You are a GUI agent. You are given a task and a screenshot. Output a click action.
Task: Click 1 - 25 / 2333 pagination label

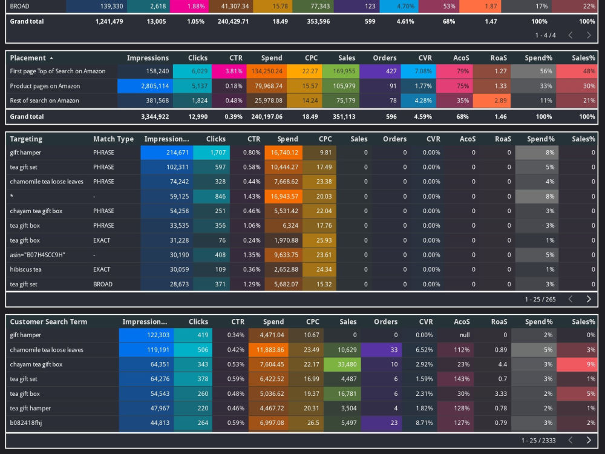pos(538,441)
